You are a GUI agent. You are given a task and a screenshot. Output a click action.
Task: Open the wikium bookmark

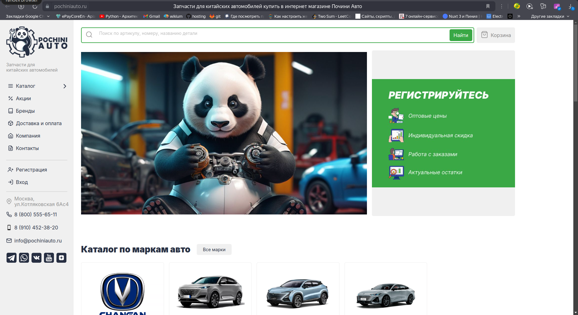pos(173,16)
